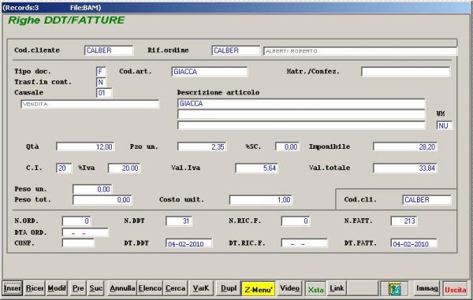Click the ALBERTI ROBERTO name field
The width and height of the screenshot is (473, 300).
tap(360, 51)
